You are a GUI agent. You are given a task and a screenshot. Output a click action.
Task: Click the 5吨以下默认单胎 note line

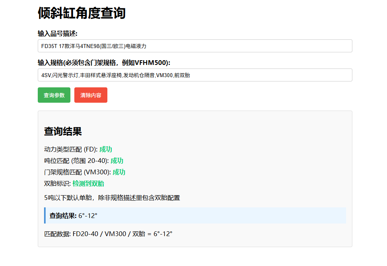112,198
